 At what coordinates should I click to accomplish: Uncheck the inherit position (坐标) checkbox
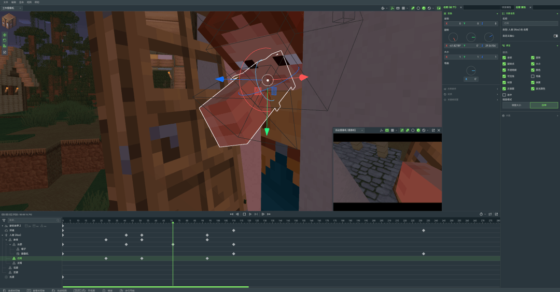[x=505, y=58]
